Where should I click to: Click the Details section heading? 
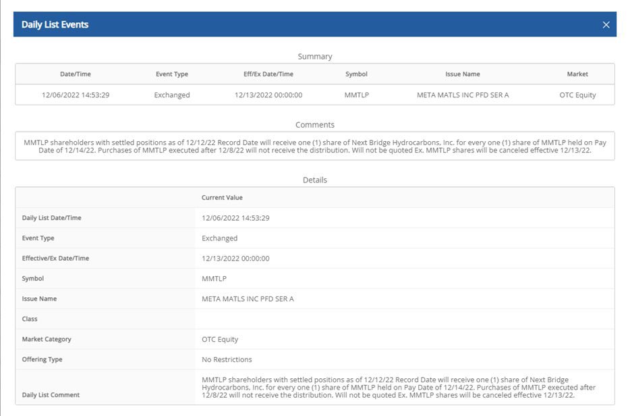point(315,180)
